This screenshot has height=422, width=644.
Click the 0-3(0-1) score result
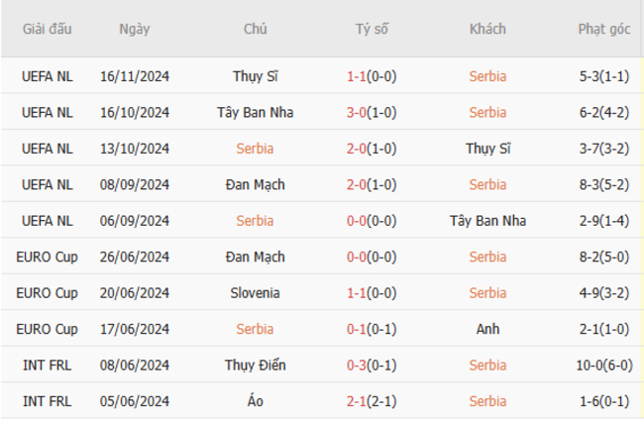click(x=372, y=366)
